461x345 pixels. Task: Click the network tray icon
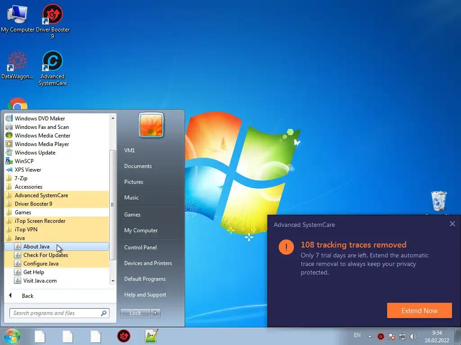point(402,336)
